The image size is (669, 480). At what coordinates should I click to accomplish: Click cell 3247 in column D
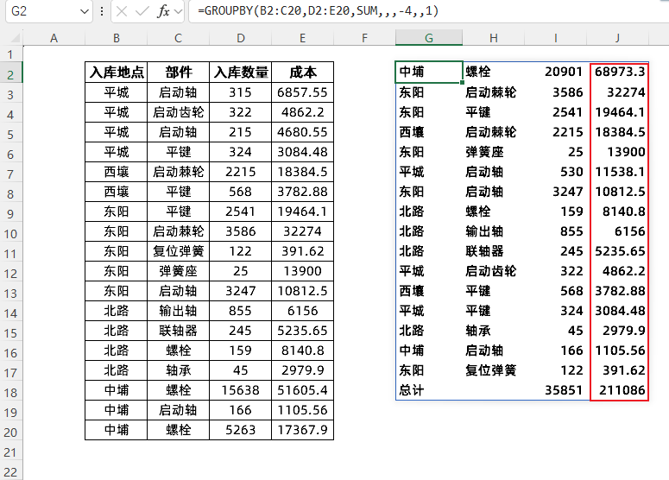coord(241,291)
